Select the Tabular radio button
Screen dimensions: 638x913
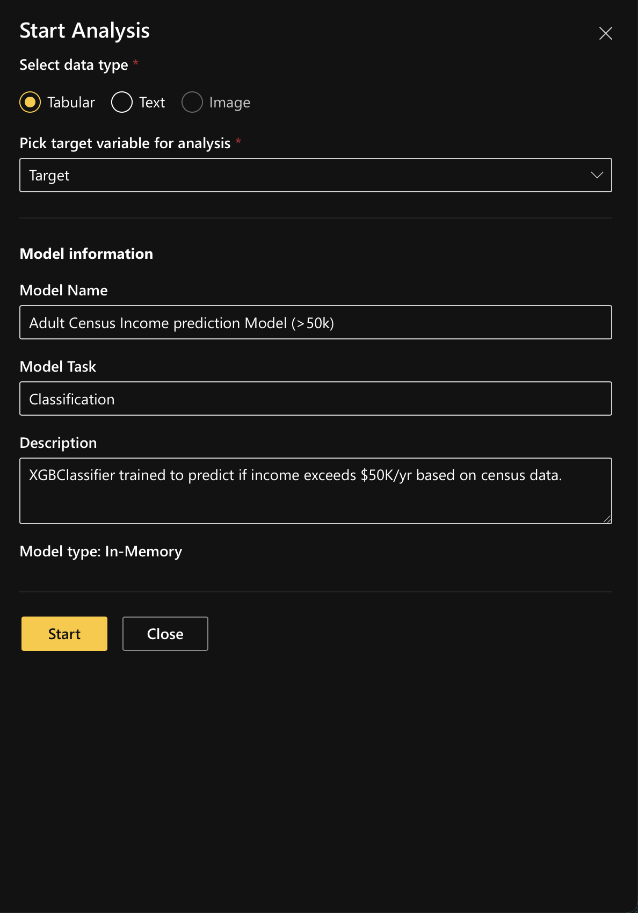[x=30, y=102]
